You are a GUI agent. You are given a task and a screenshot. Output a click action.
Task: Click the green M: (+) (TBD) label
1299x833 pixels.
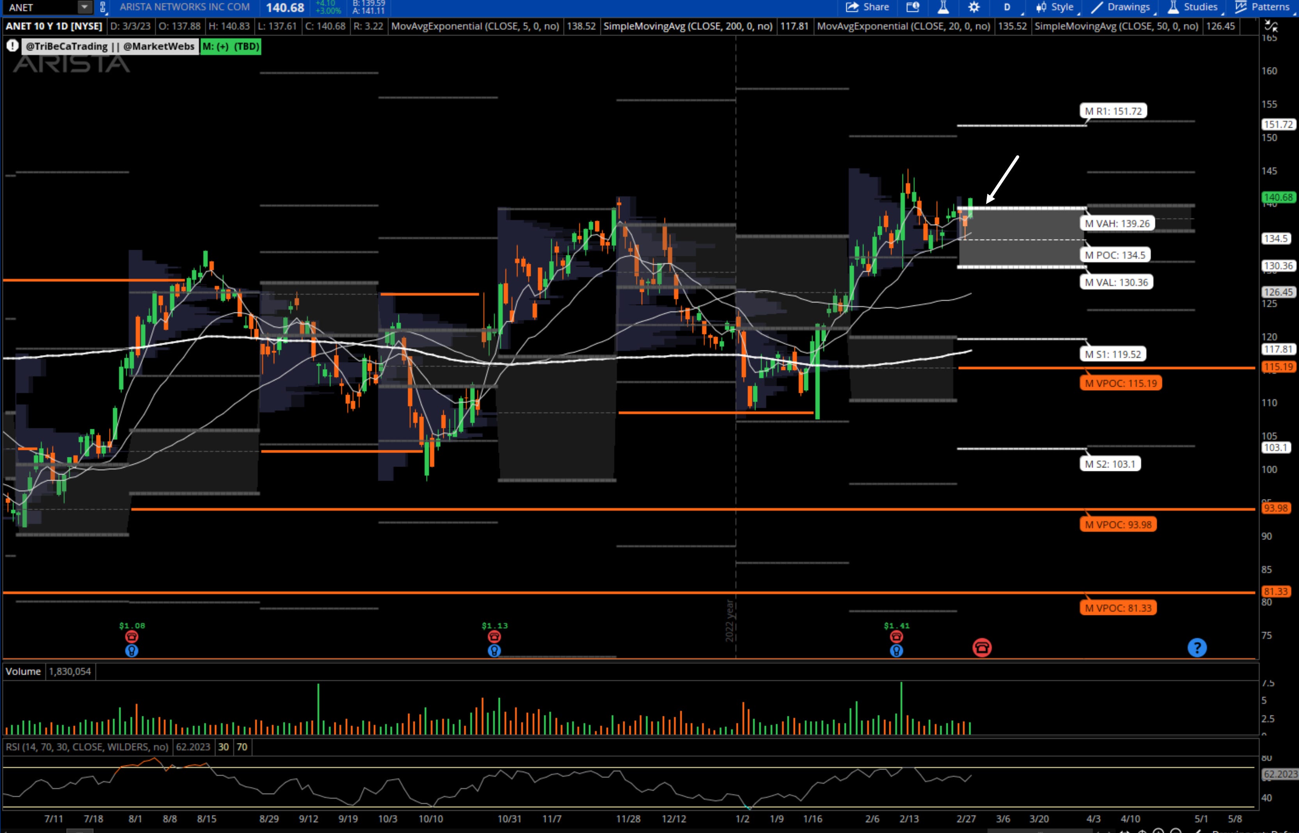click(230, 46)
